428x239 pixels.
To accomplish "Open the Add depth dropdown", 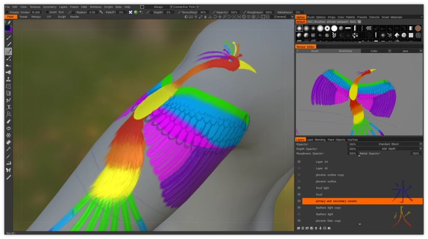I will pos(389,149).
